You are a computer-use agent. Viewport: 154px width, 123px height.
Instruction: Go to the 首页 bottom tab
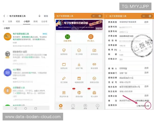click(x=61, y=107)
